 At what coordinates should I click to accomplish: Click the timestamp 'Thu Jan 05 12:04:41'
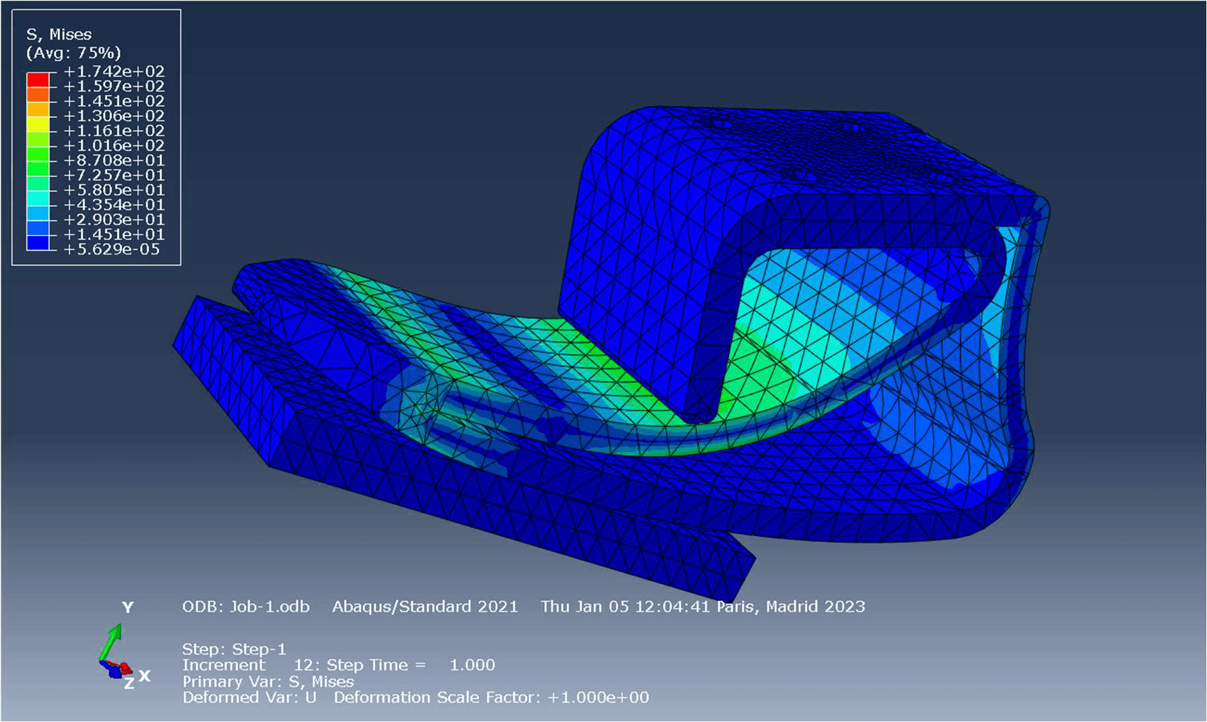[x=625, y=607]
